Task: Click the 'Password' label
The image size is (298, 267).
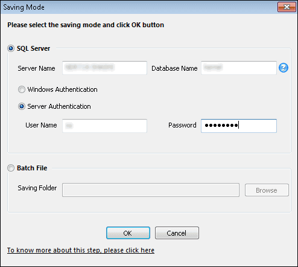Action: pyautogui.click(x=182, y=125)
